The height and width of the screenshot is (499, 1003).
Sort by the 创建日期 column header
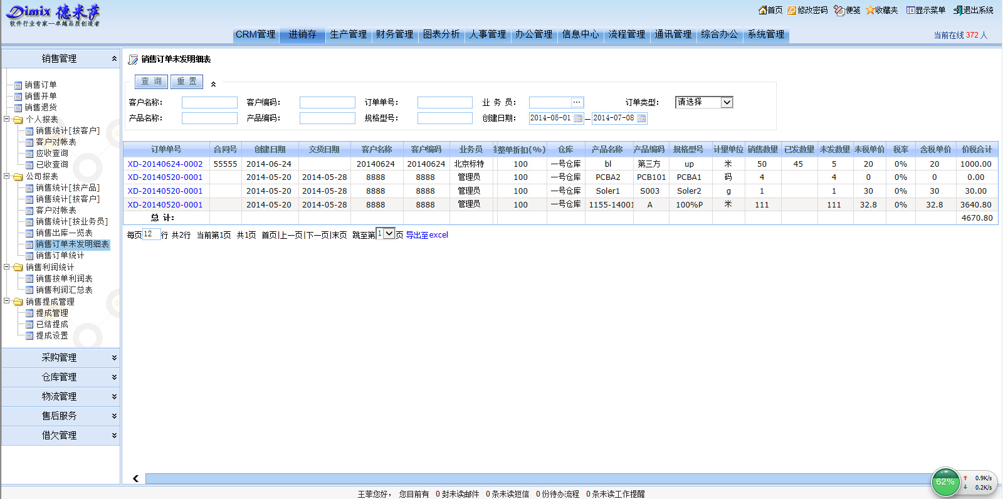pos(270,149)
